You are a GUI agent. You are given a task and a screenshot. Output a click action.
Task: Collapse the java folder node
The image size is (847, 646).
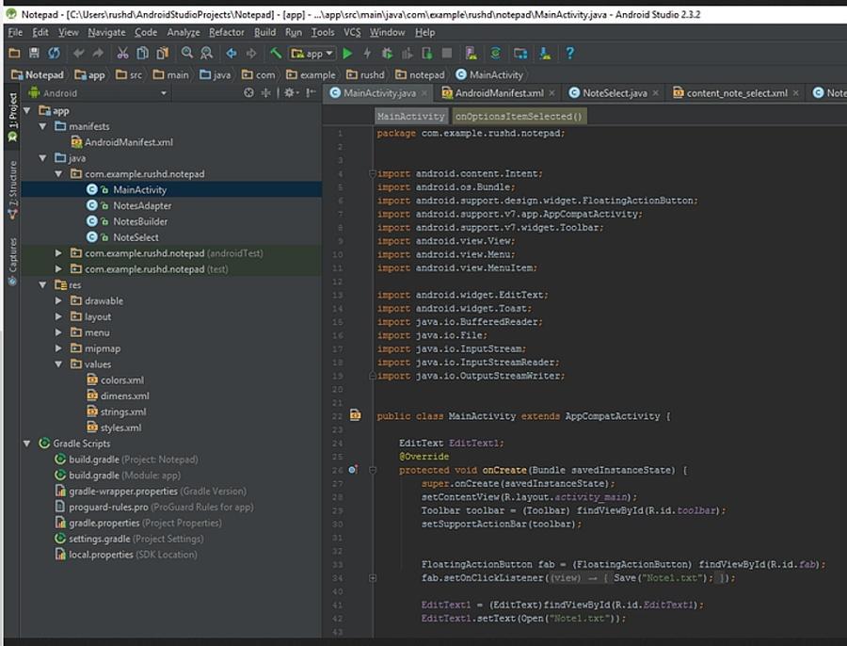42,158
